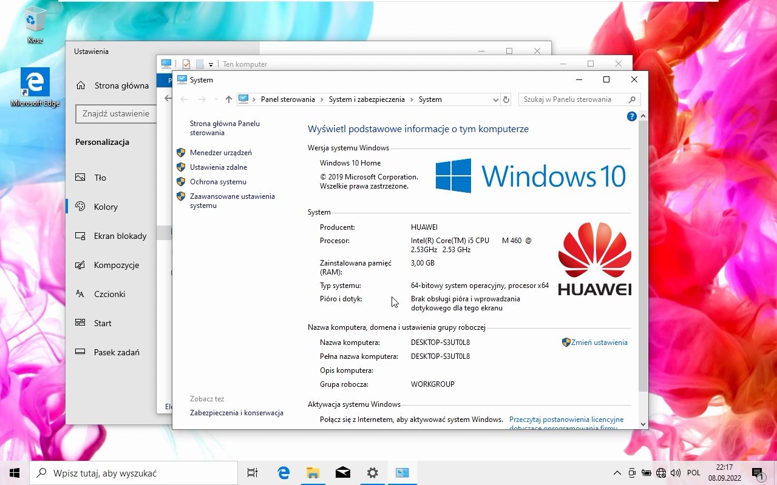Open the address bar history dropdown
This screenshot has height=485, width=777.
[495, 99]
